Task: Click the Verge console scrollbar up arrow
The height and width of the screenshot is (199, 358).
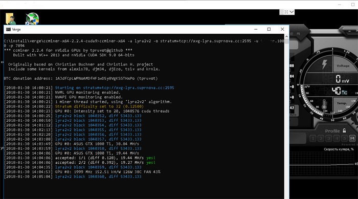Action: click(286, 36)
